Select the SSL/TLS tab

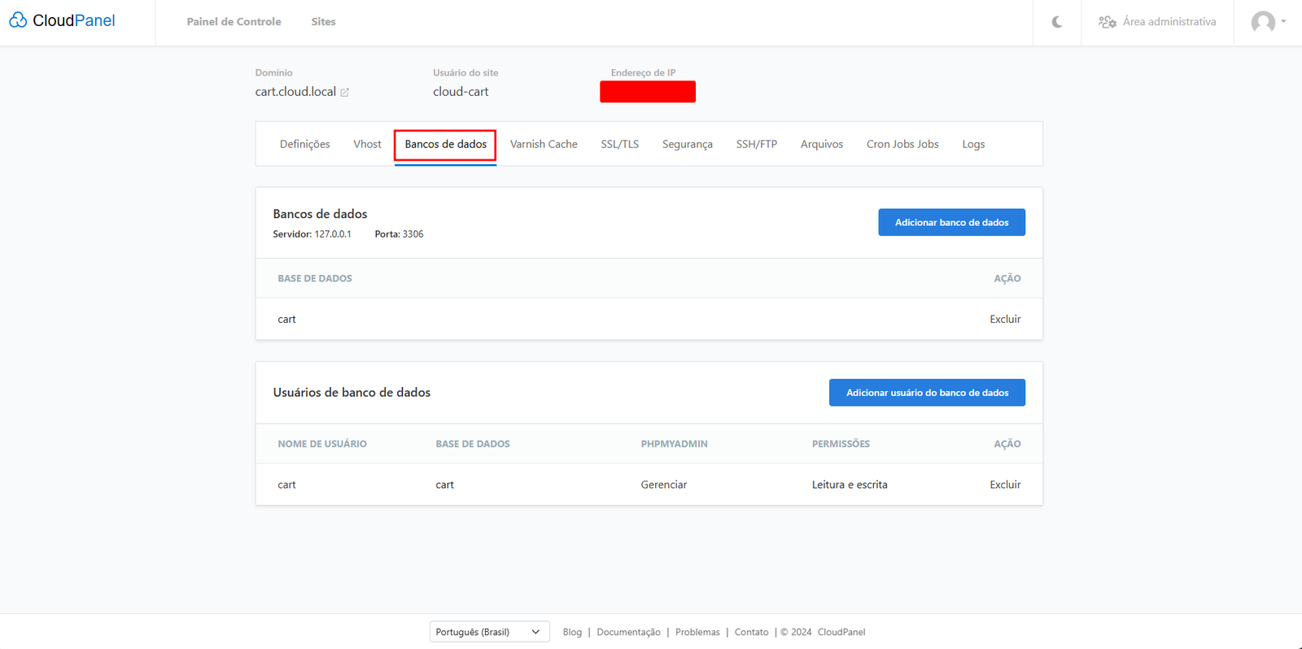point(619,144)
